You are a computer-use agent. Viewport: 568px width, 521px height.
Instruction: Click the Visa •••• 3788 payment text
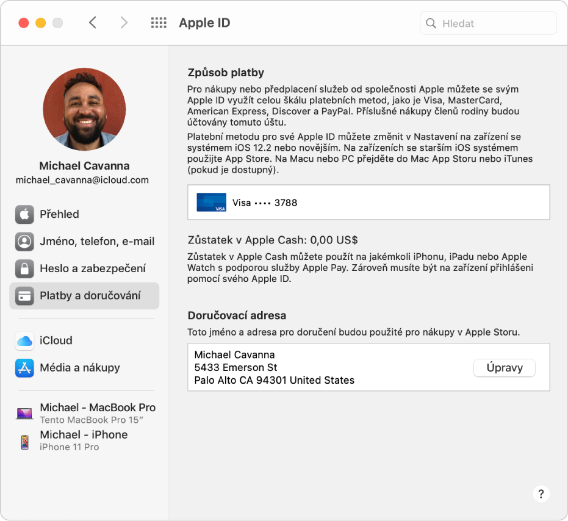point(265,203)
